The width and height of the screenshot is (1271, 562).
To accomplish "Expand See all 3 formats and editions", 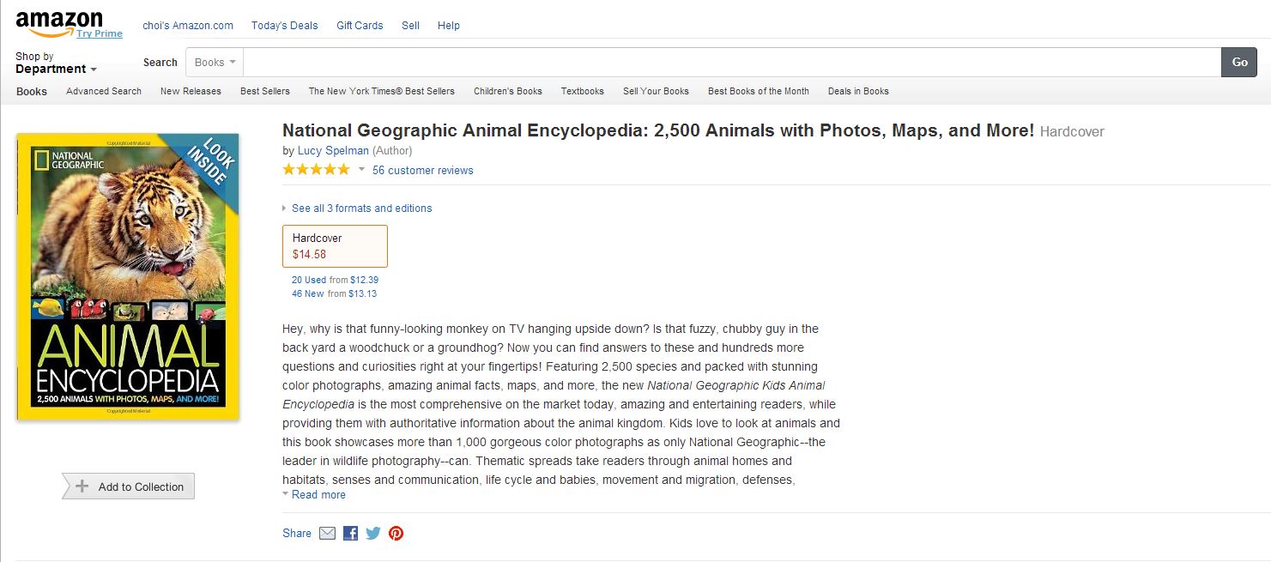I will (361, 208).
